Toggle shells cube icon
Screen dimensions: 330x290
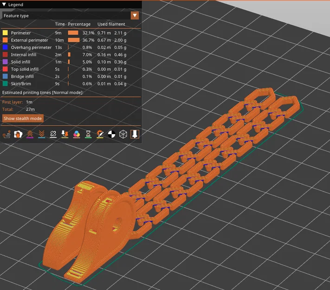coord(123,134)
